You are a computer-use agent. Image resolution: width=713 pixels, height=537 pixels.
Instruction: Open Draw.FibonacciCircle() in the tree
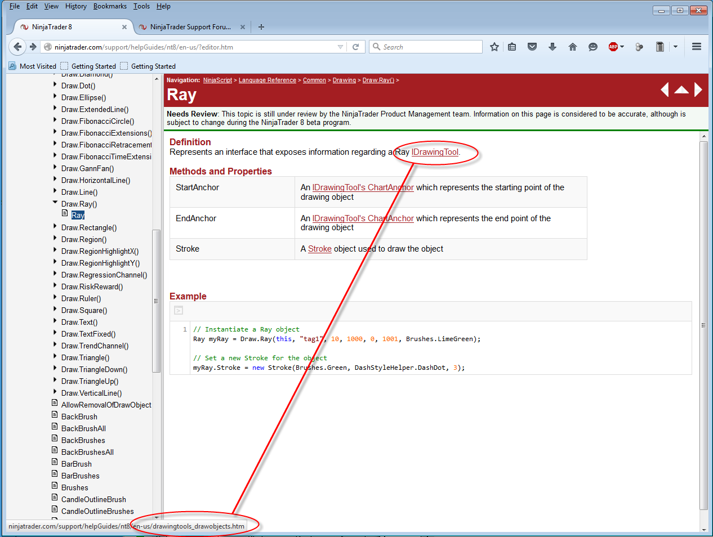click(x=98, y=121)
